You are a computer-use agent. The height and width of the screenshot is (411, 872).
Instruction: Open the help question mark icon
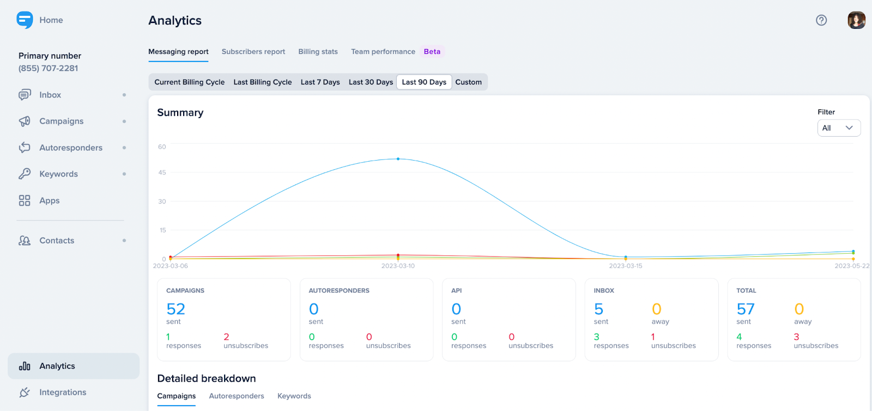point(821,20)
